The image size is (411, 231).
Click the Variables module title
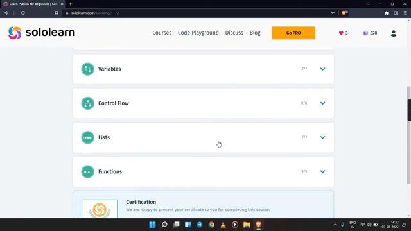click(x=110, y=69)
